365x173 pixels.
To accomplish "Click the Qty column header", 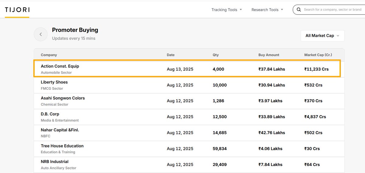I will [x=216, y=55].
